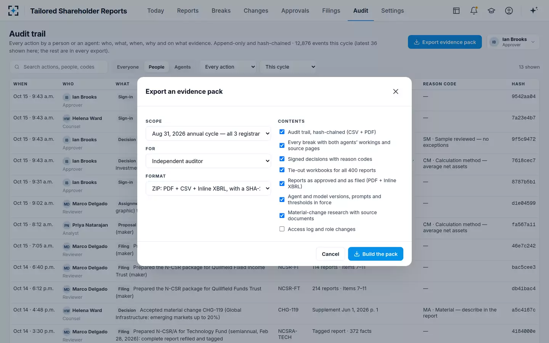Click the 214 reports · Items 7–11 cell

click(339, 289)
